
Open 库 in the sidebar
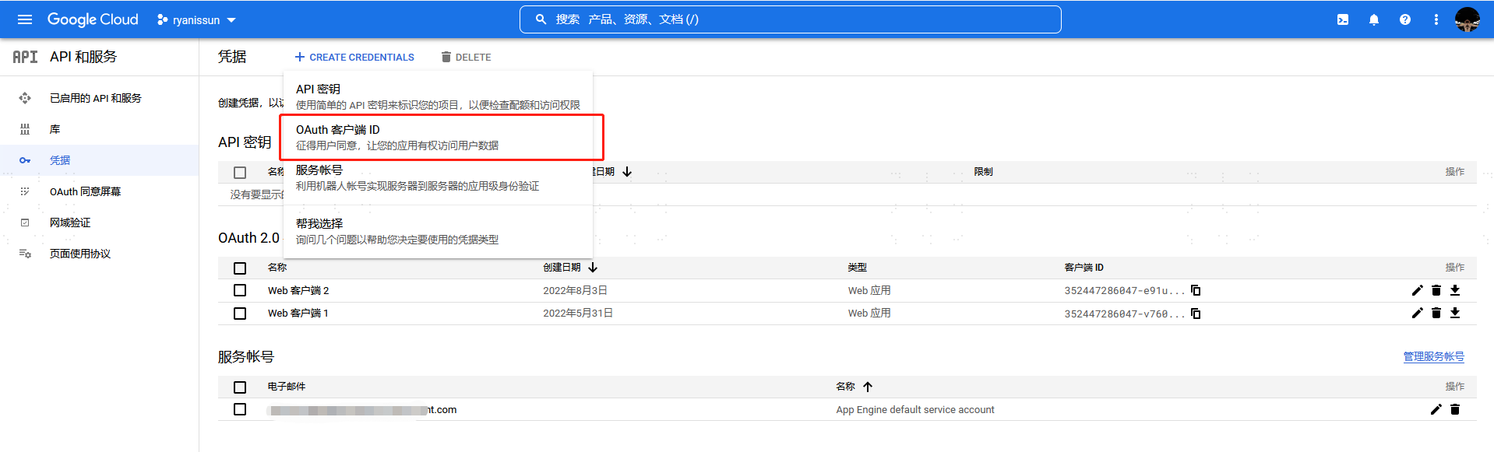click(55, 129)
